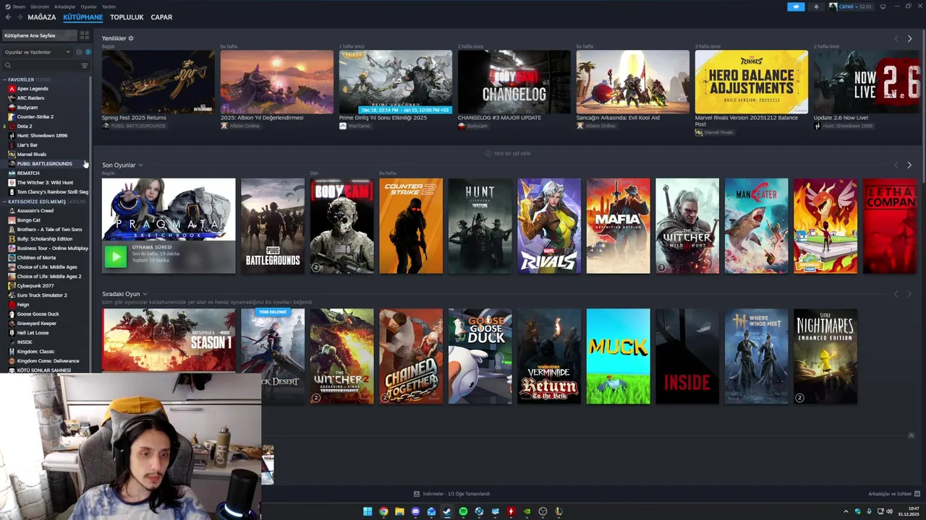926x520 pixels.
Task: Select Marvel Rivals in the sidebar
Action: (31, 155)
